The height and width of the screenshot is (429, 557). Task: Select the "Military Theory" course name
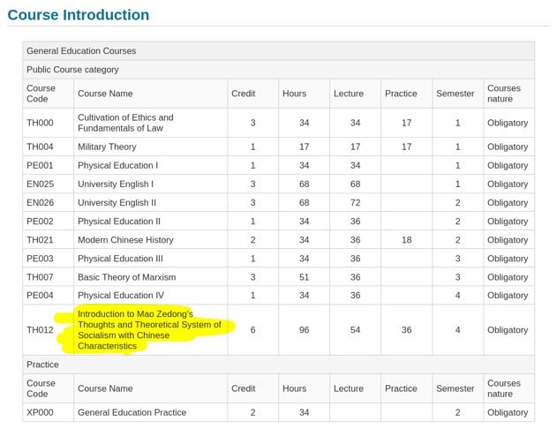click(x=107, y=147)
